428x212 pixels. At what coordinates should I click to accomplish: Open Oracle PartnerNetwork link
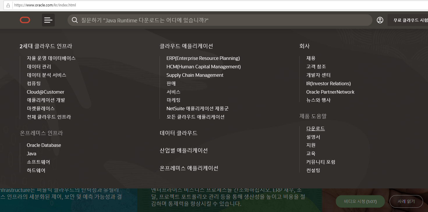pos(330,92)
